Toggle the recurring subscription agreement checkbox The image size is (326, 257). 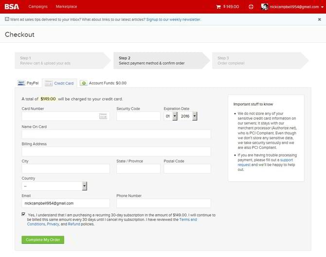pos(24,214)
